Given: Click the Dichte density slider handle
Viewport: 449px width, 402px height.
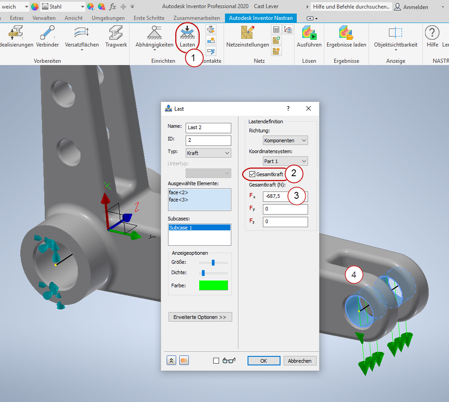Looking at the screenshot, I should click(x=203, y=273).
